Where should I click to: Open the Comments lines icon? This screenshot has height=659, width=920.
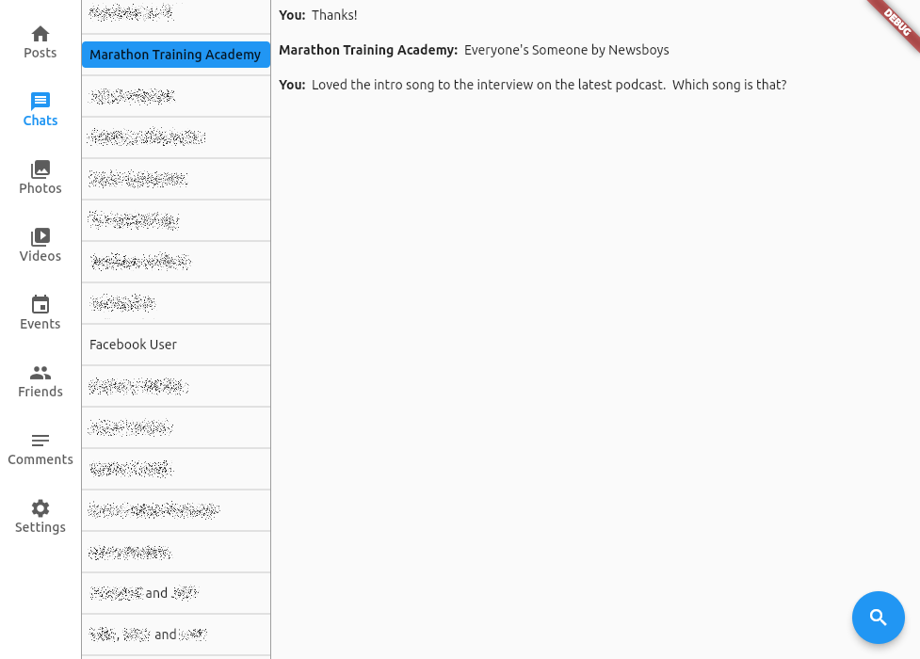(x=40, y=441)
